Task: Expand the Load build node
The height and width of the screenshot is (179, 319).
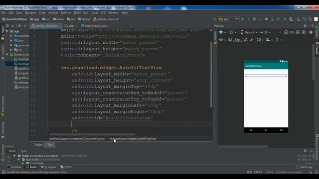Action: (23, 163)
